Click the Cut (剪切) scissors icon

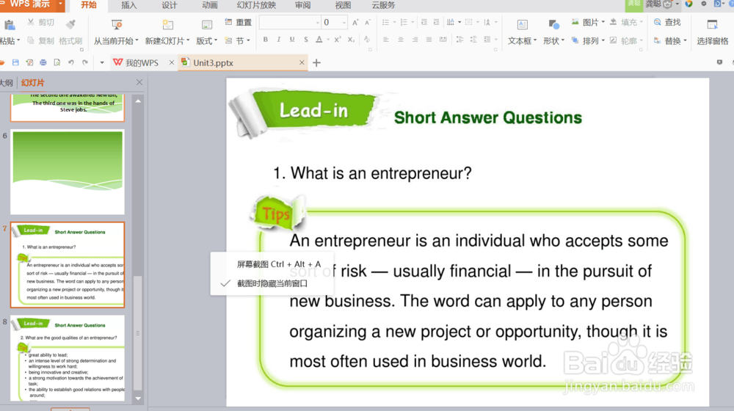pyautogui.click(x=30, y=22)
